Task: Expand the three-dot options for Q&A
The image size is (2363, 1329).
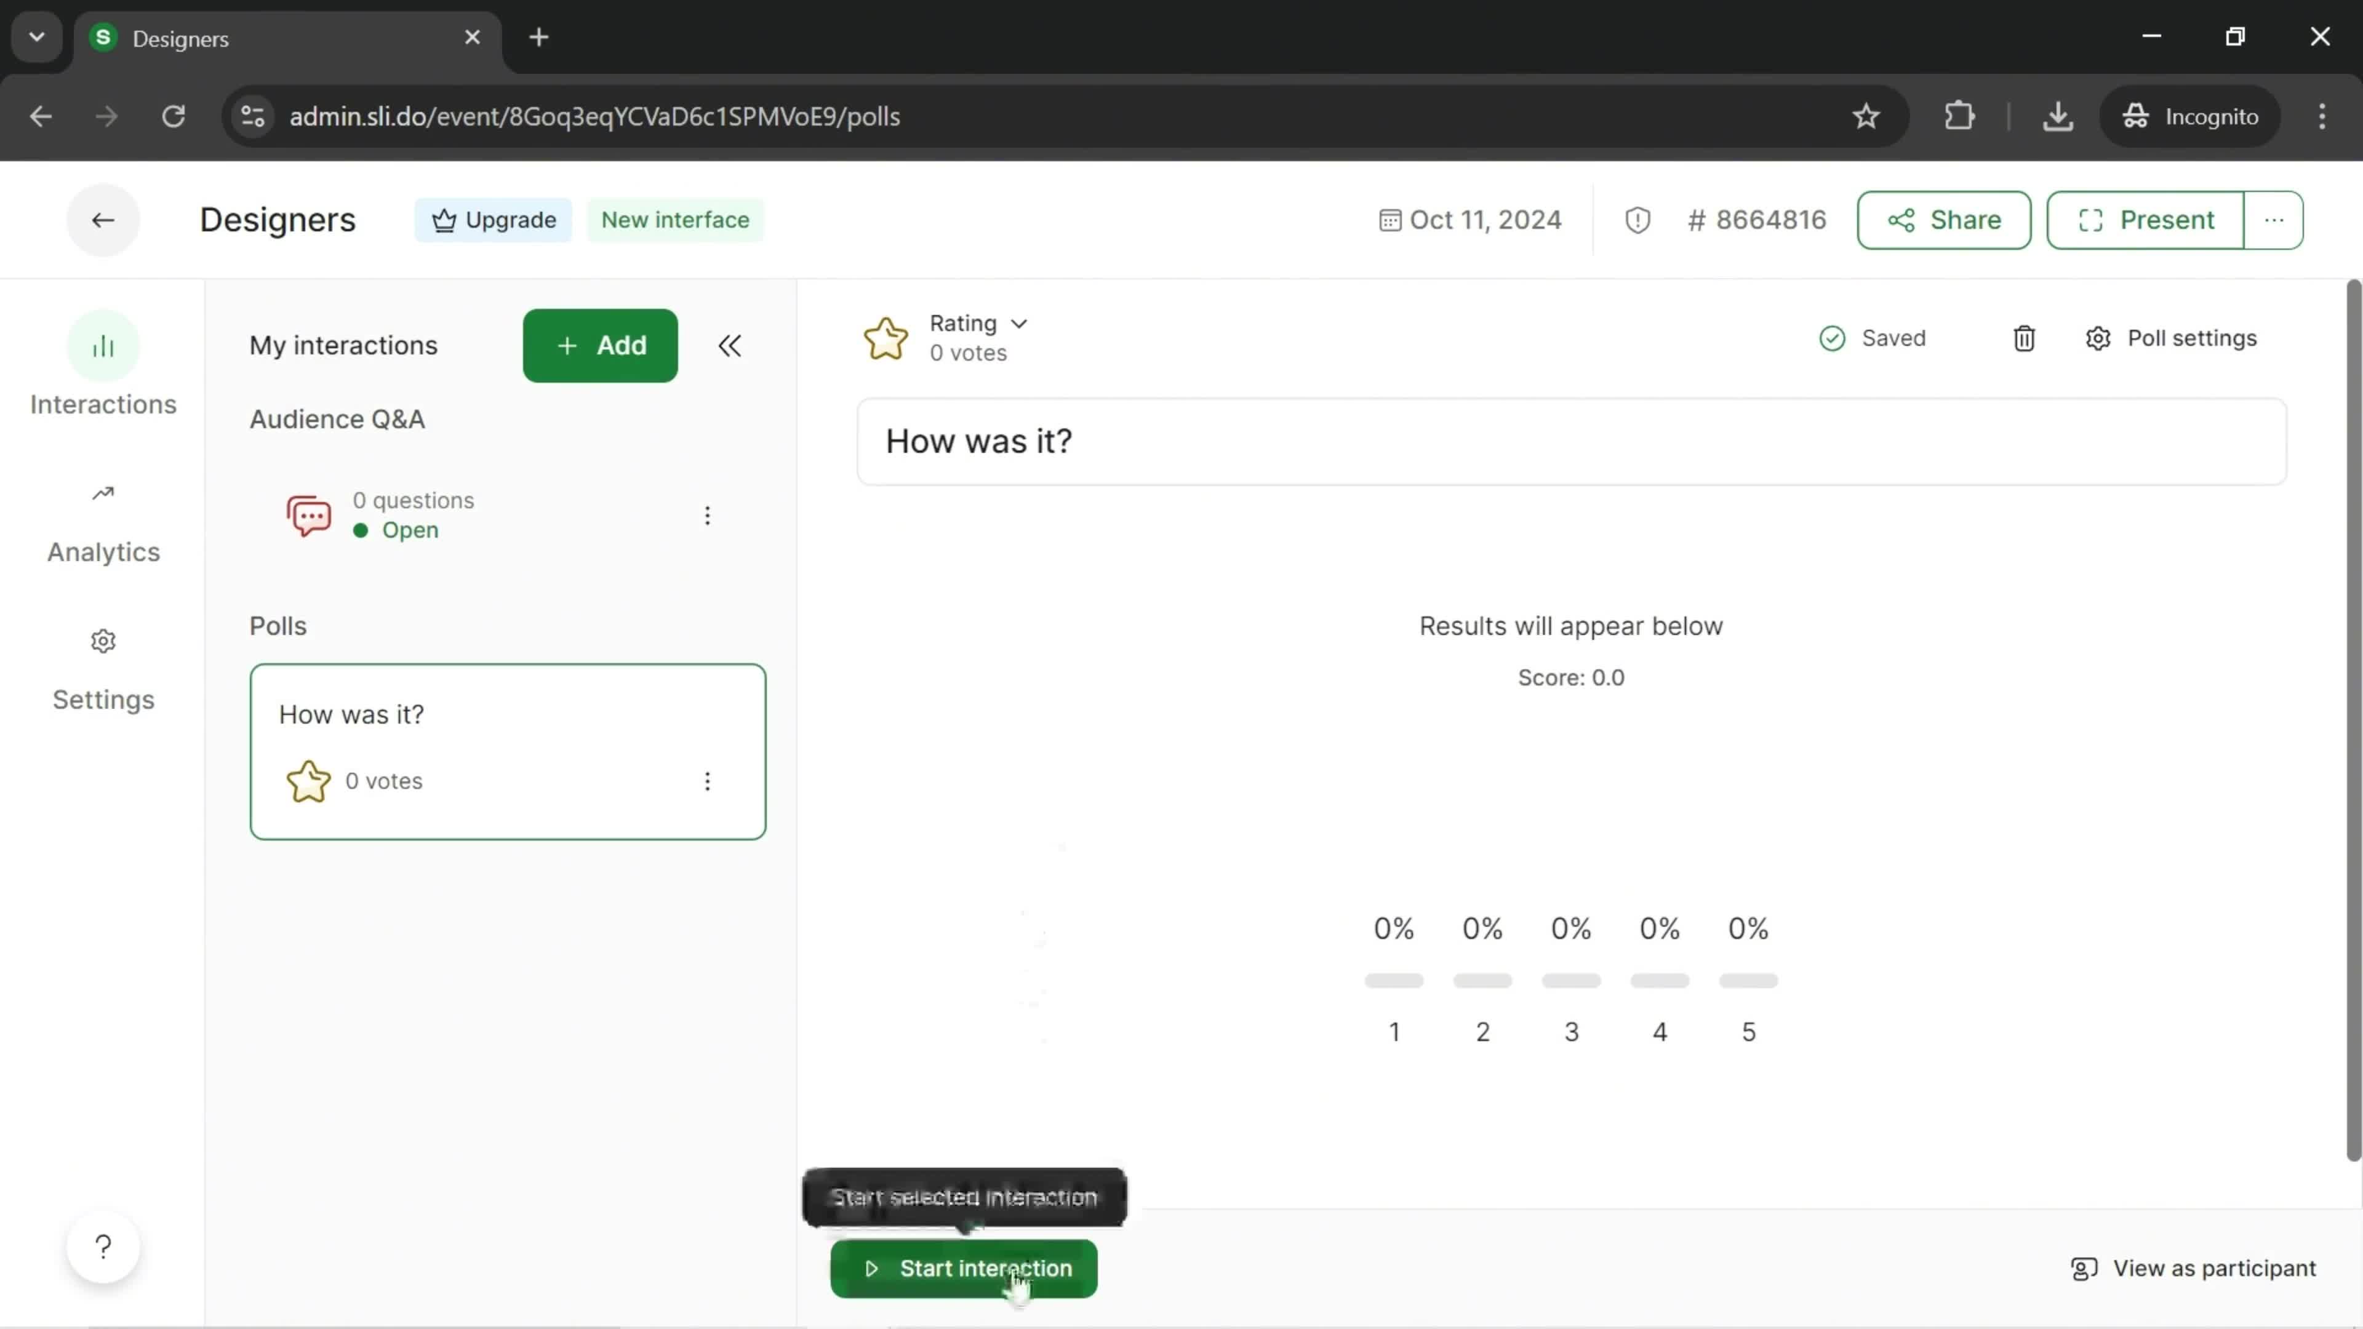Action: click(708, 514)
